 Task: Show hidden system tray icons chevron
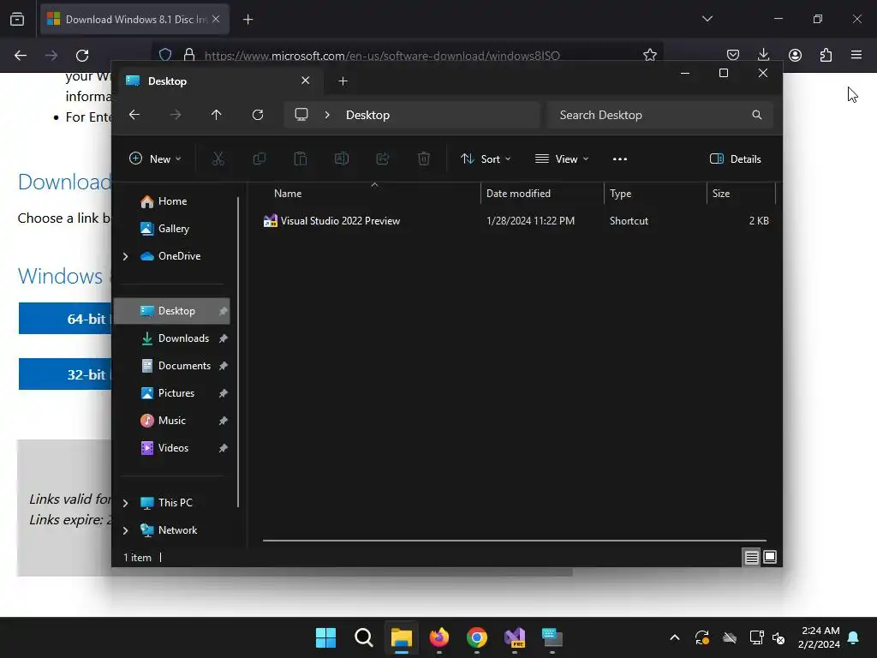tap(675, 637)
